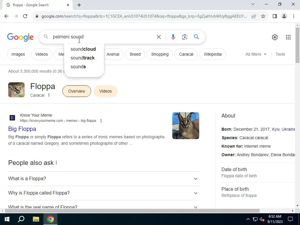Viewport: 300px width, 225px height.
Task: Open the Chrome three-dot menu
Action: tap(294, 16)
